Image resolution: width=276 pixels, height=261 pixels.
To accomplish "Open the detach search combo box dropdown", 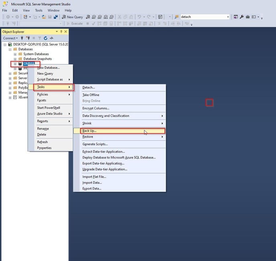I will click(228, 17).
